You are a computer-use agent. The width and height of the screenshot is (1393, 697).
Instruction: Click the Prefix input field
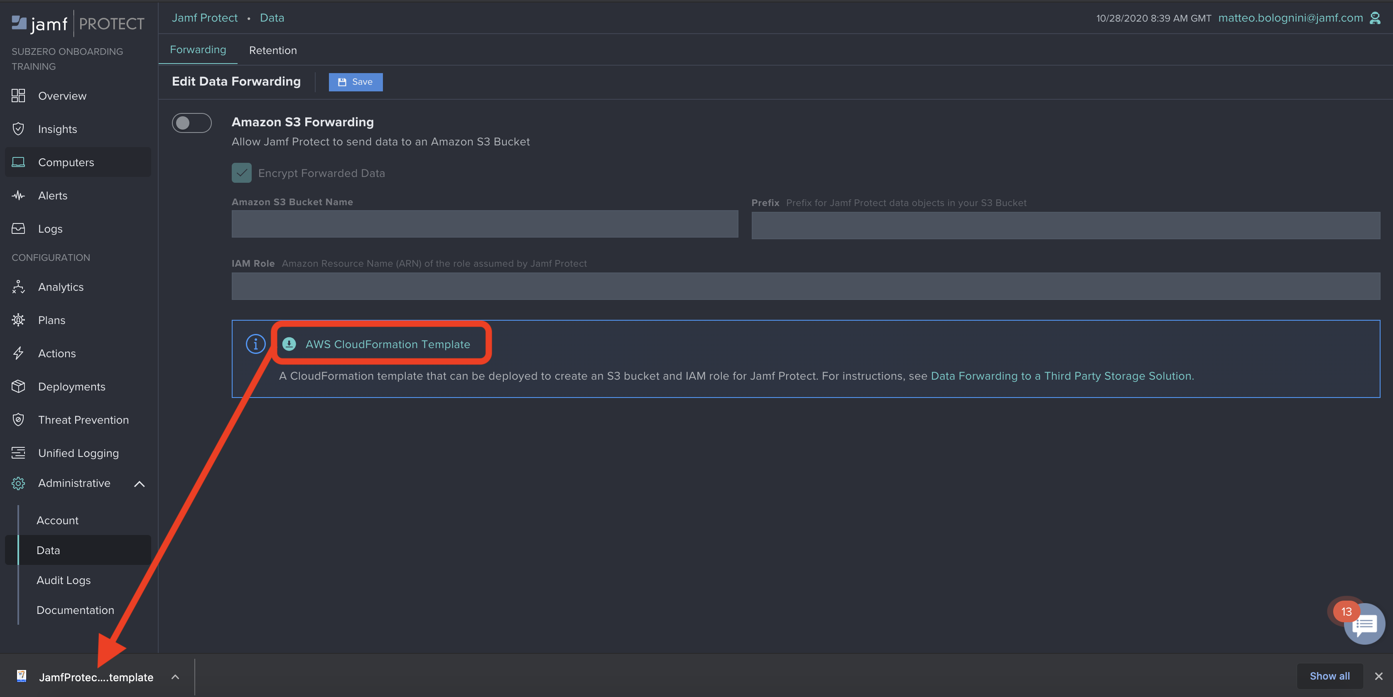click(1065, 225)
